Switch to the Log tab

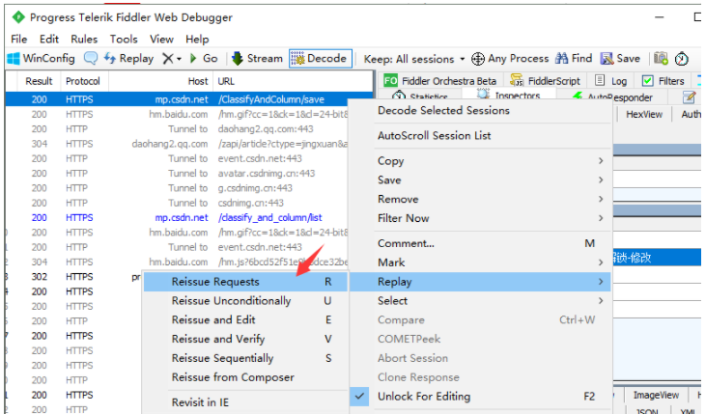click(x=611, y=81)
